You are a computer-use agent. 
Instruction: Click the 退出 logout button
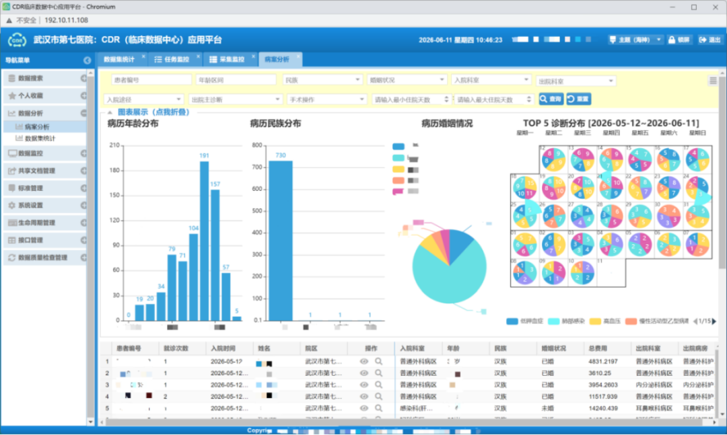point(710,40)
